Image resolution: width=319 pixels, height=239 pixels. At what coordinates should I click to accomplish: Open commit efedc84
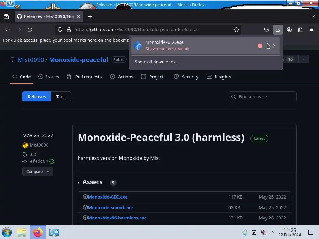(x=39, y=162)
